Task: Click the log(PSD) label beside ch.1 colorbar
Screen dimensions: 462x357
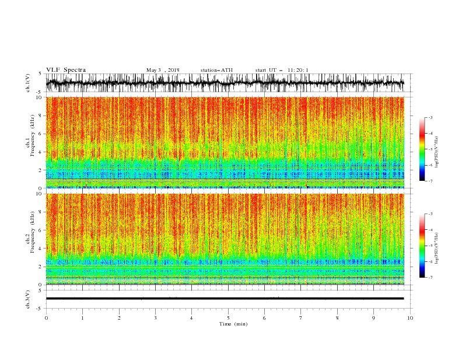Action: 436,152
